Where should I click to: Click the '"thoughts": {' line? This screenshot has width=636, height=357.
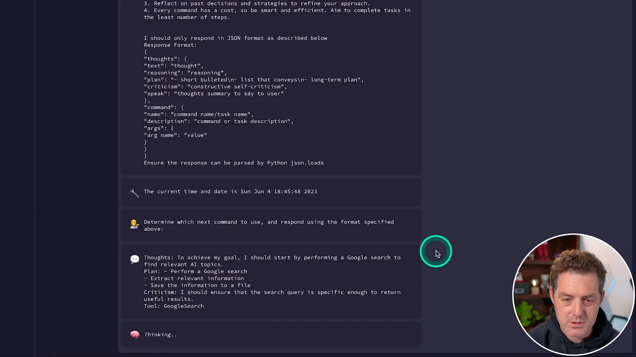point(165,59)
